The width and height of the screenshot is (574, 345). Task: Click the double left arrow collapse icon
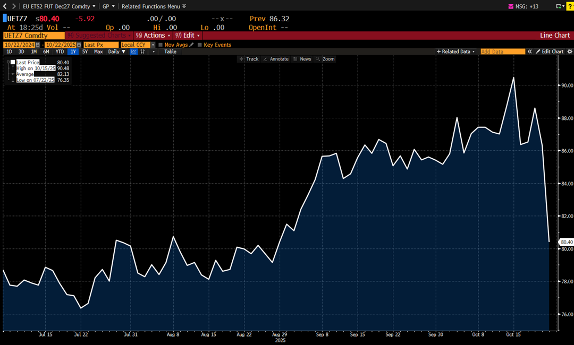tap(529, 51)
